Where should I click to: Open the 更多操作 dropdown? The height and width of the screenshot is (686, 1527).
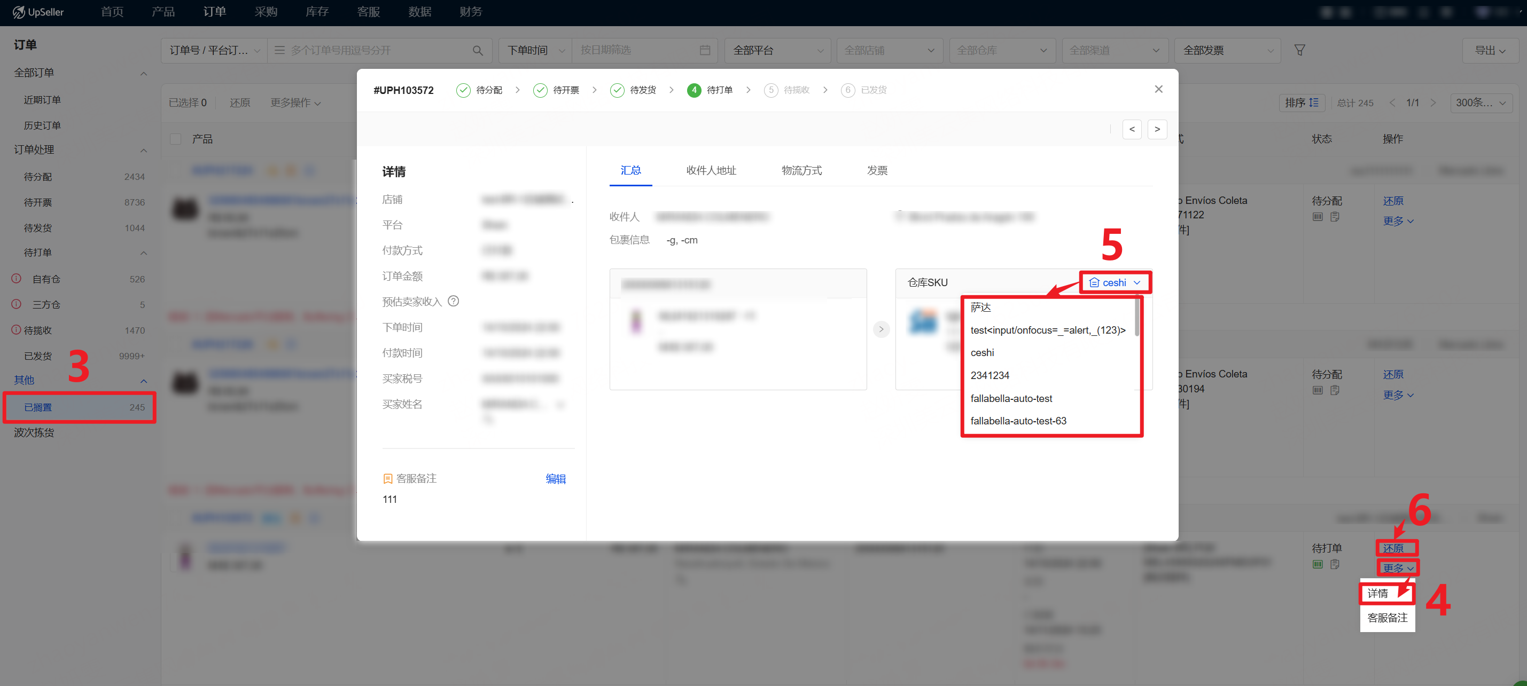pyautogui.click(x=295, y=102)
